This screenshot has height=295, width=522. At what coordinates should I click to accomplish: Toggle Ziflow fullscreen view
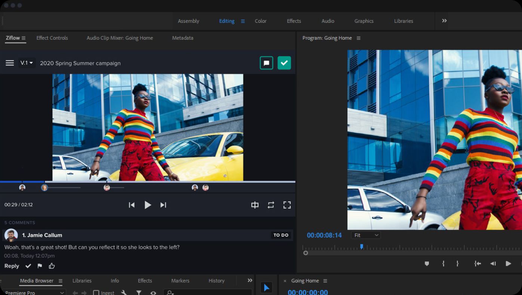287,205
